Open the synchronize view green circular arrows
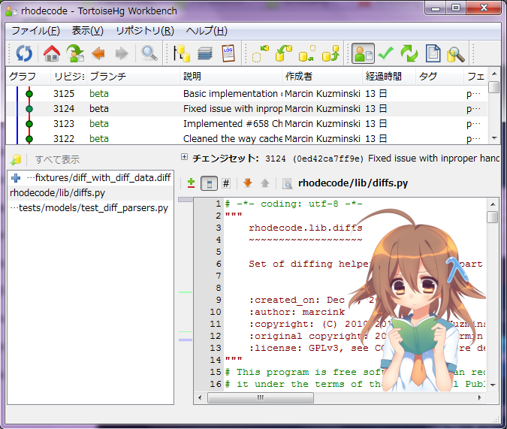The height and width of the screenshot is (429, 507). (x=409, y=53)
